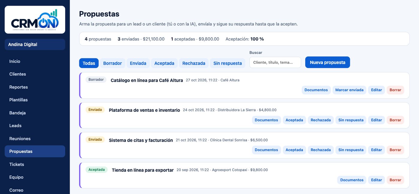Click title 'Plataforma de ventas e inventario'
The image size is (419, 194).
[144, 110]
